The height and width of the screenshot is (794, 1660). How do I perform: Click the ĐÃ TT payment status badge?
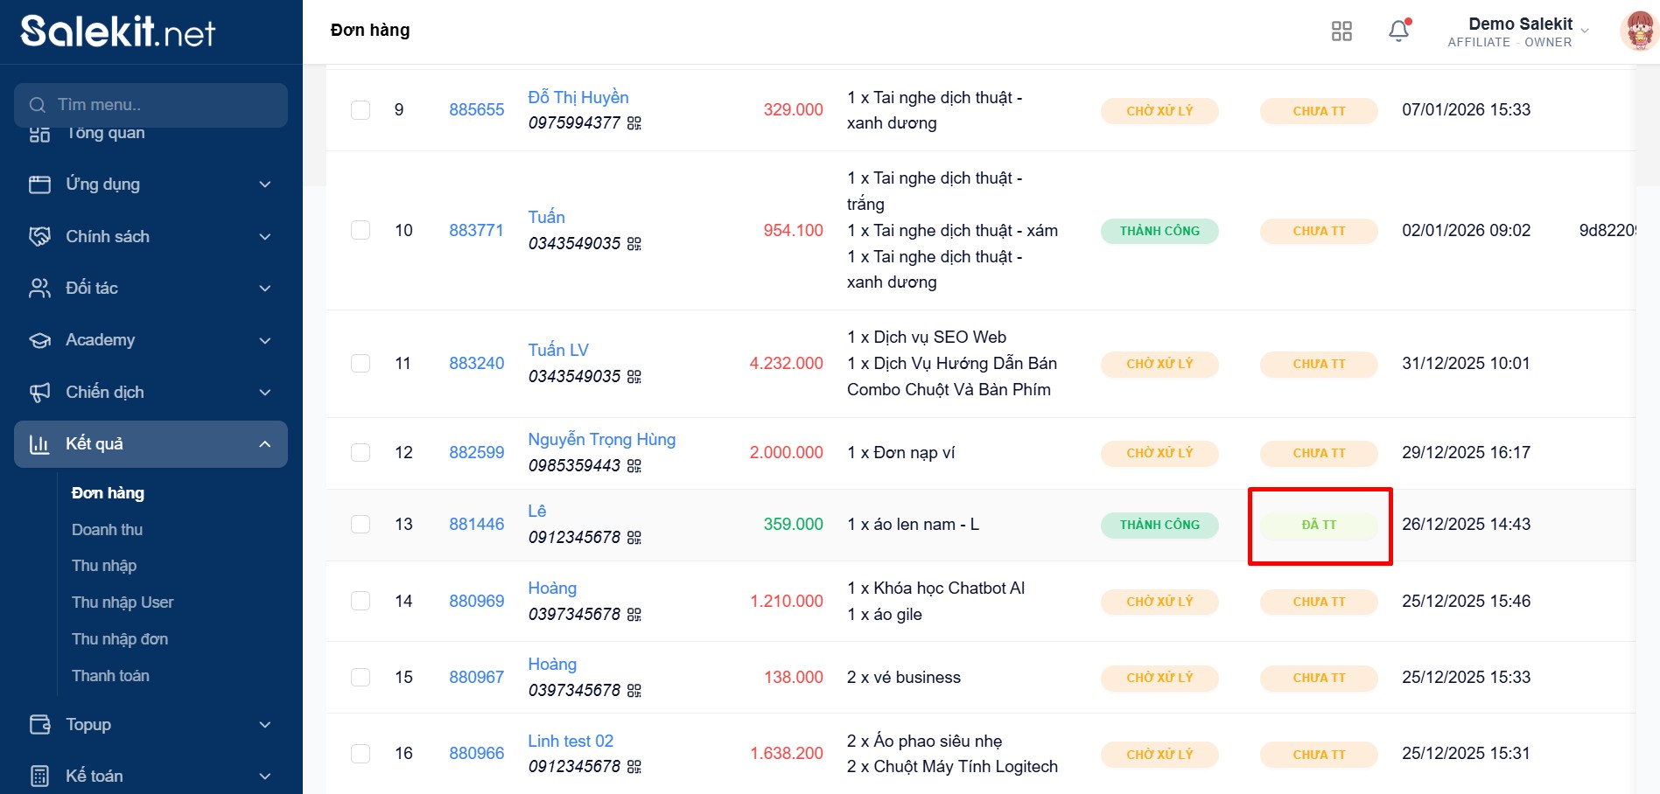[1319, 525]
